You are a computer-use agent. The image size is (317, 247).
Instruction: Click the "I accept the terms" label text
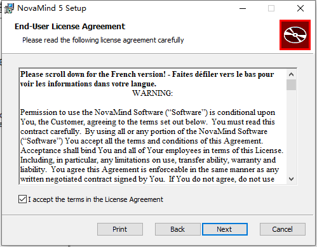(95, 199)
